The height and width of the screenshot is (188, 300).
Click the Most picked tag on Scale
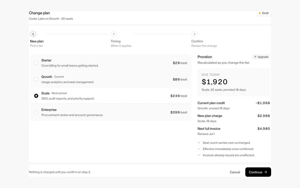[59, 93]
